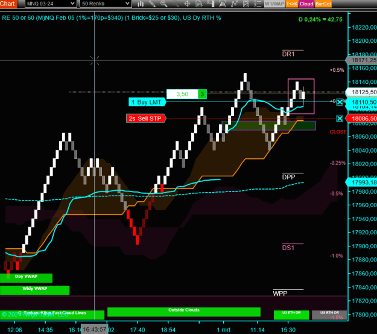The image size is (377, 334).
Task: Activate the crosshair pointer icon
Action: click(187, 4)
